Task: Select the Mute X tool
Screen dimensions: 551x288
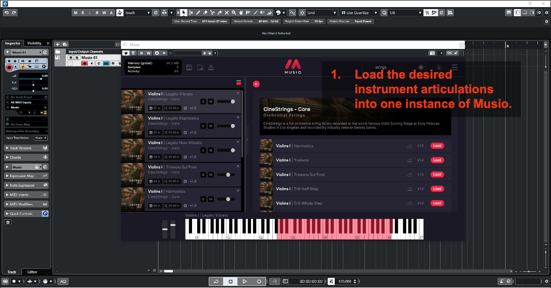Action: tap(227, 13)
